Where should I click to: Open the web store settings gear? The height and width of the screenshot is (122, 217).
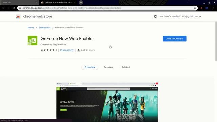point(155,16)
